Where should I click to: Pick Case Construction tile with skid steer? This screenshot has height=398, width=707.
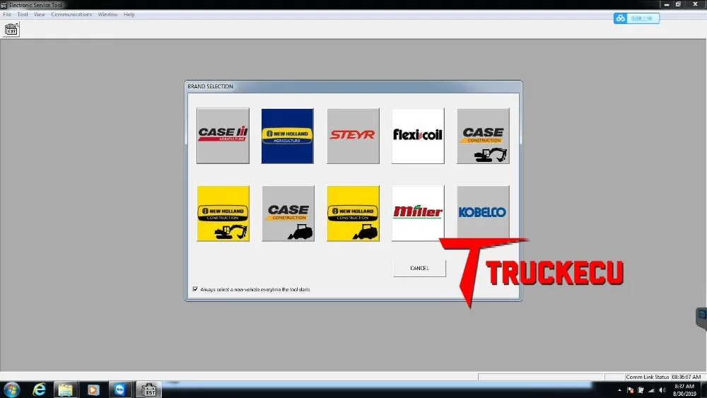tap(288, 213)
